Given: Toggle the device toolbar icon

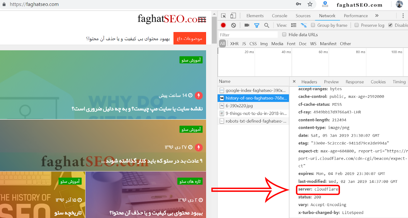Looking at the screenshot, I should pos(233,16).
